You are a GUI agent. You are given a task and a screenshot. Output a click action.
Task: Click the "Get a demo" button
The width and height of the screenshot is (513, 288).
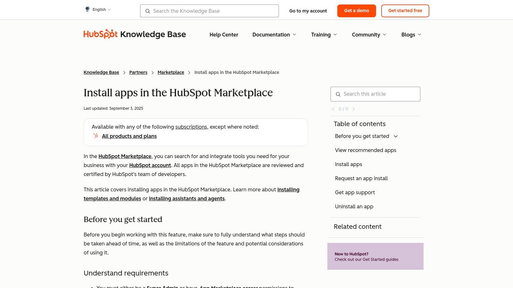coord(357,11)
